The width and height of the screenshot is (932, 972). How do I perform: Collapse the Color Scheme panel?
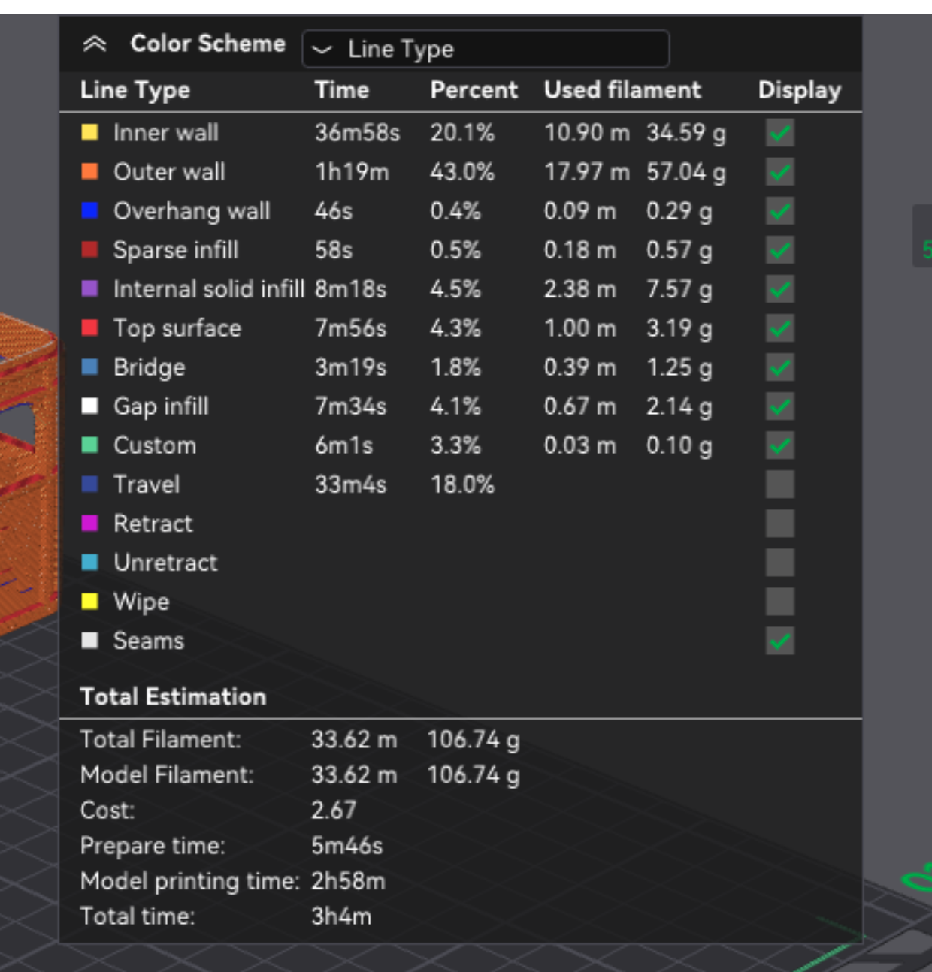96,44
